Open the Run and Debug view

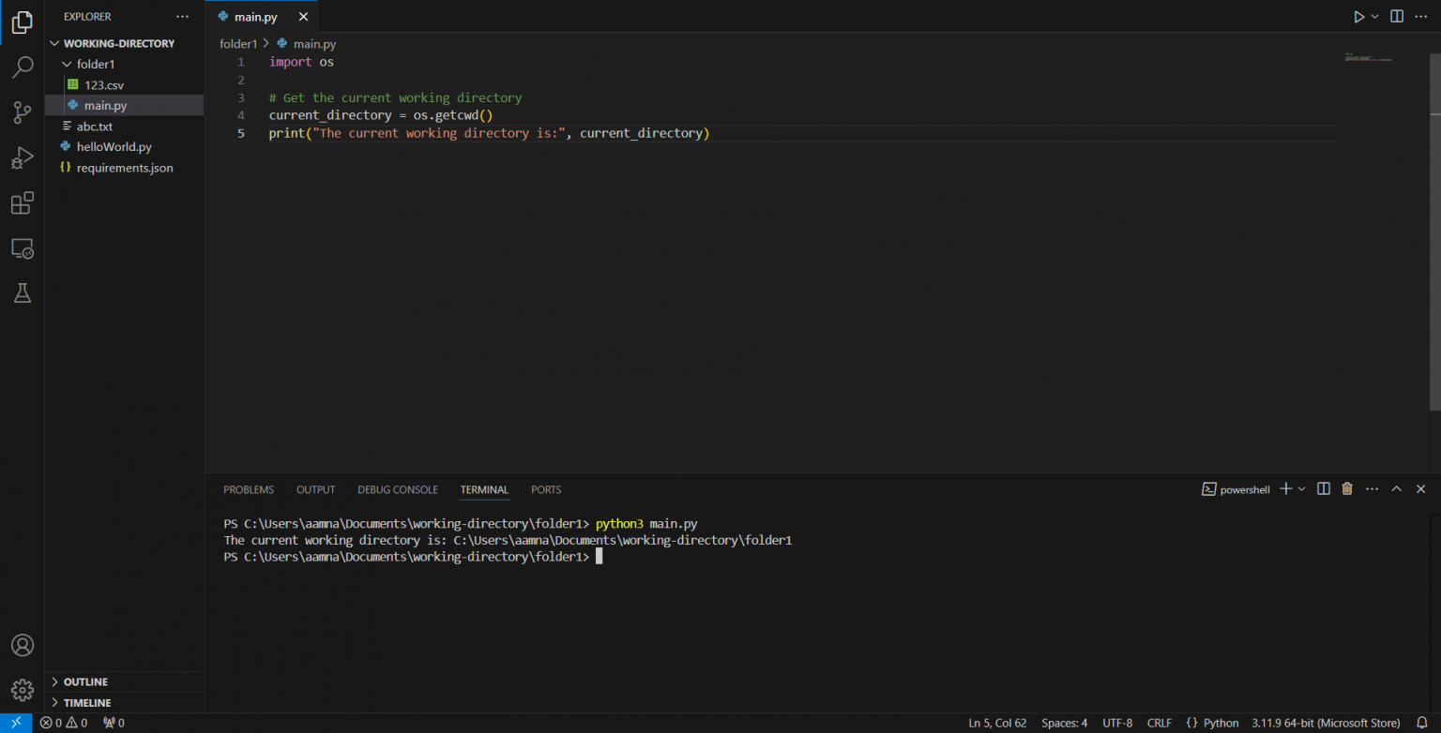(x=22, y=157)
